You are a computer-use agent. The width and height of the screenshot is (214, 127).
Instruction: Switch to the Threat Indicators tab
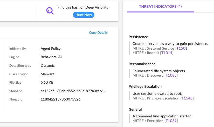[160, 6]
